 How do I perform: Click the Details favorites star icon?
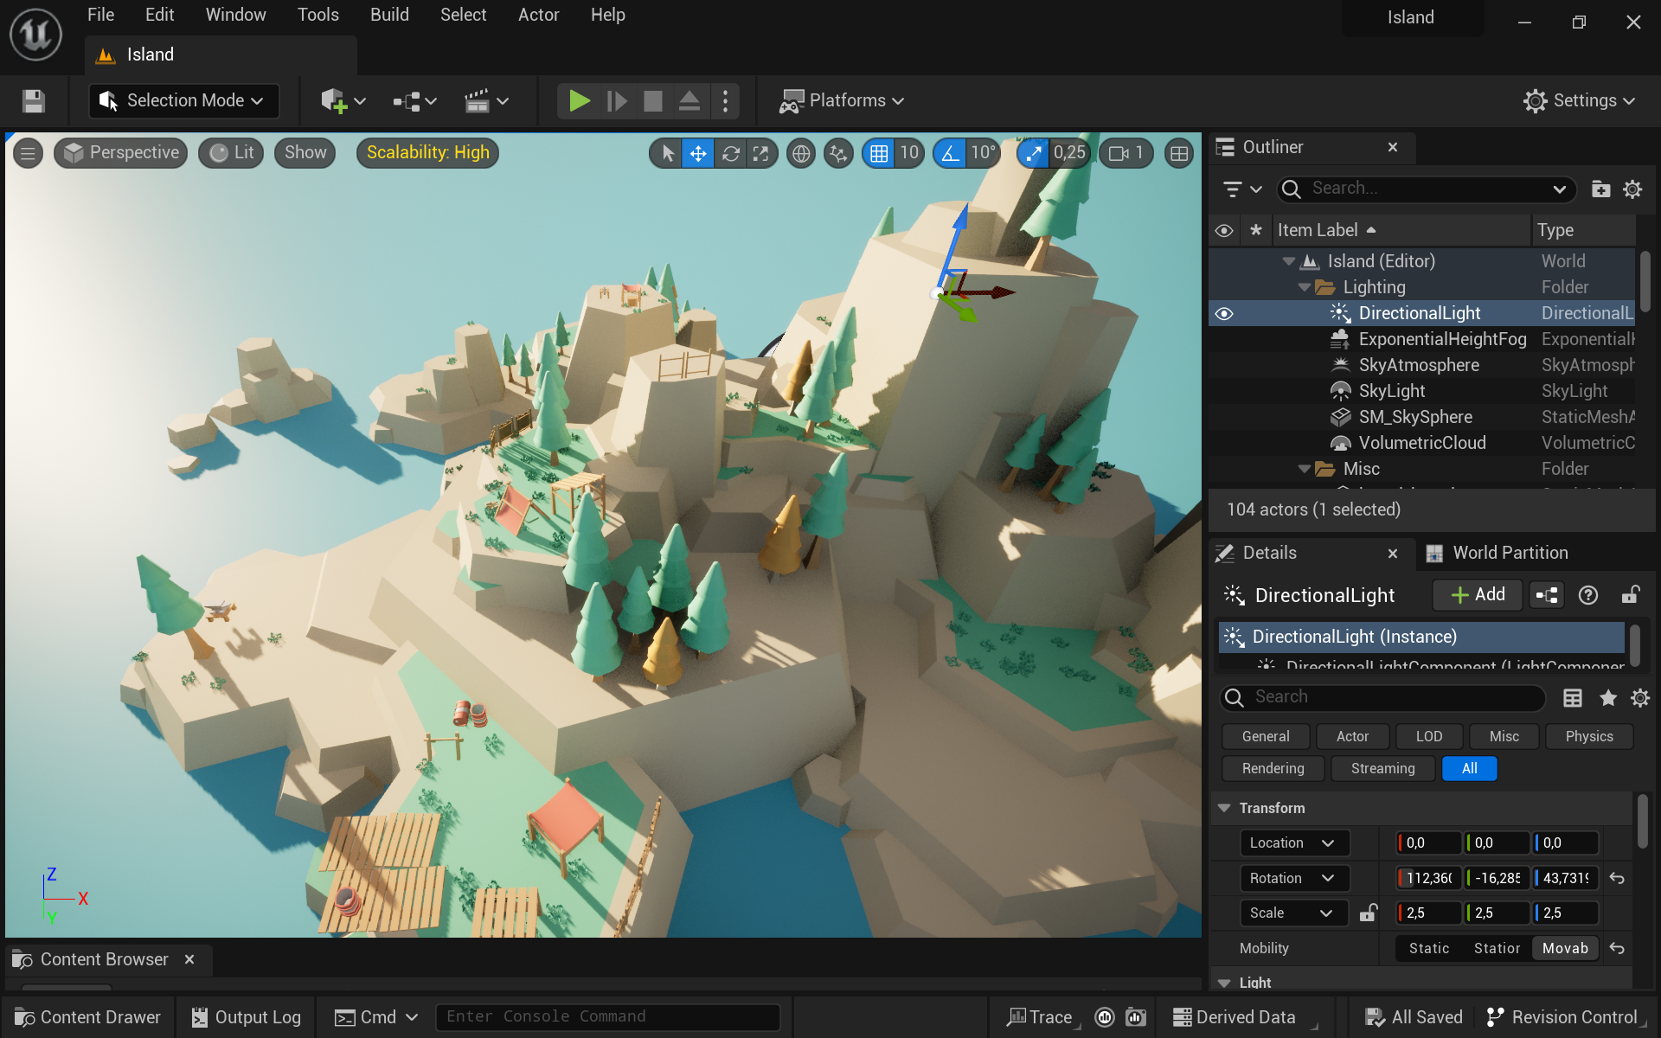[1607, 698]
